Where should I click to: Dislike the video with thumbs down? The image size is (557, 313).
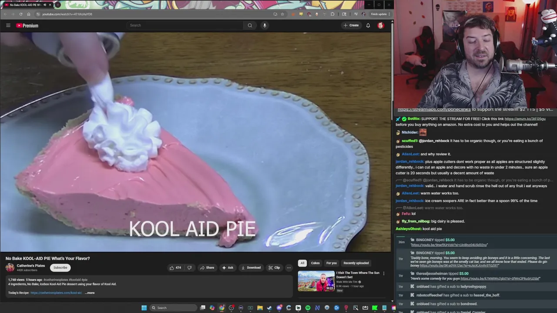click(189, 268)
